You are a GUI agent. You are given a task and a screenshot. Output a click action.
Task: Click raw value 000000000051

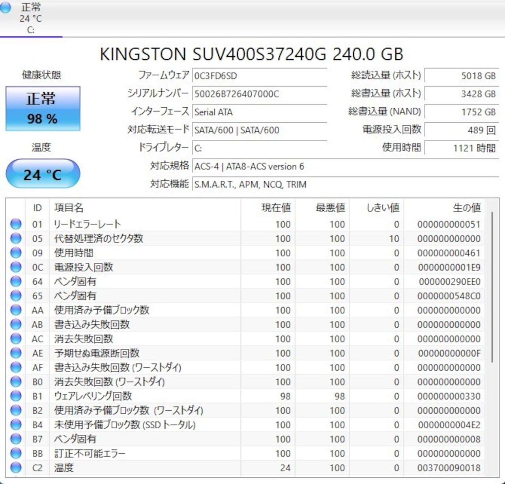click(449, 224)
